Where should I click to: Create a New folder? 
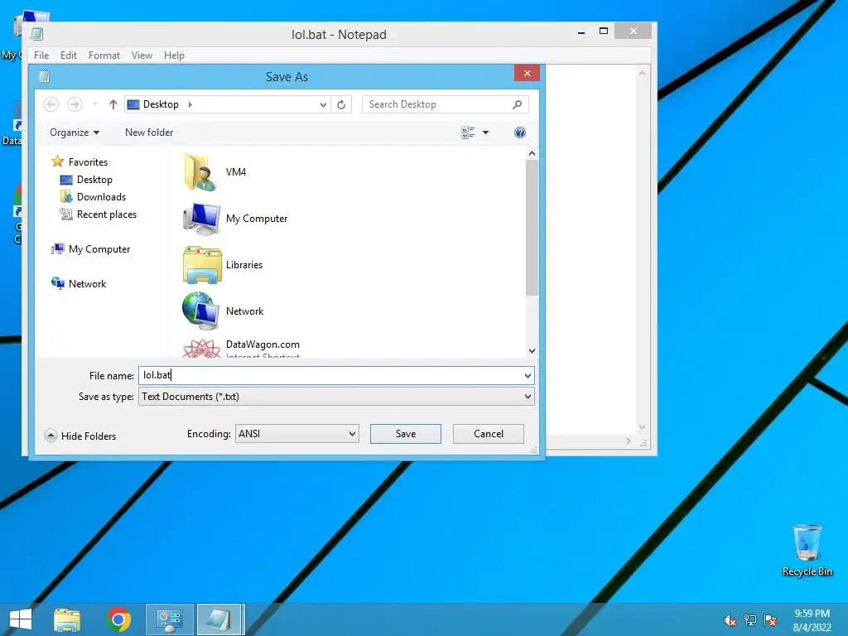tap(149, 132)
